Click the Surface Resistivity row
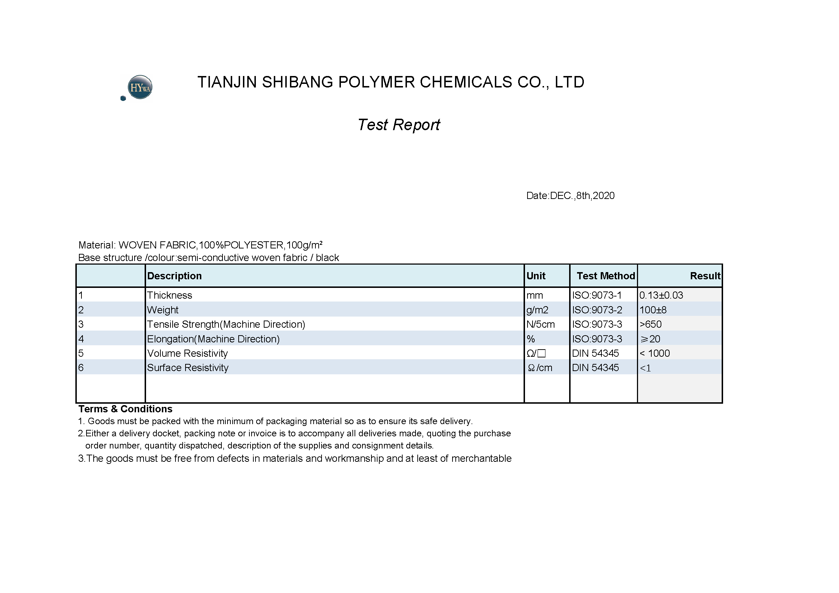 187,368
